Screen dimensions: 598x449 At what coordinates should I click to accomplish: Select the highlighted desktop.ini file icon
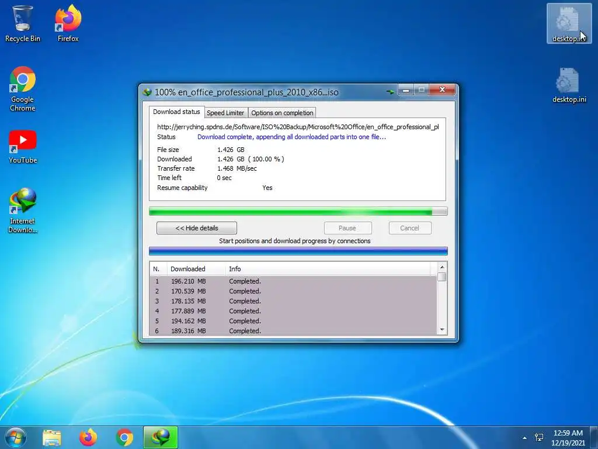(569, 23)
